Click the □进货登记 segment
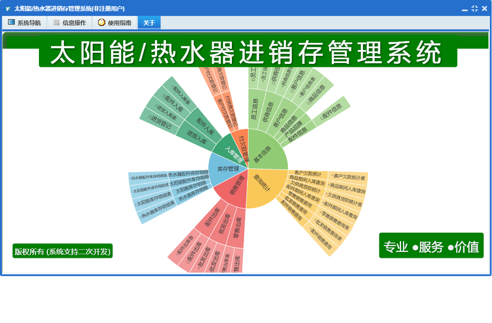The image size is (492, 323). pyautogui.click(x=160, y=122)
